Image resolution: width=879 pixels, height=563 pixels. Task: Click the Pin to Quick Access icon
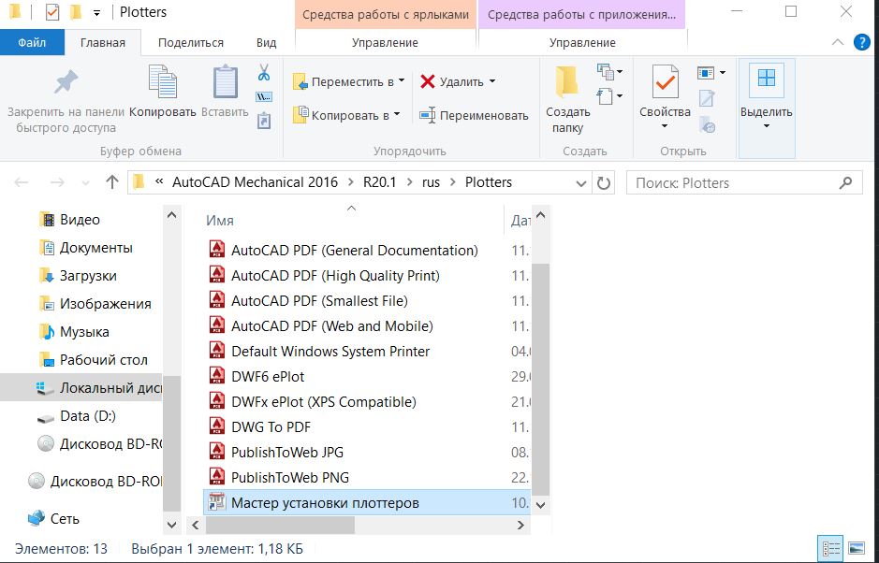click(66, 83)
